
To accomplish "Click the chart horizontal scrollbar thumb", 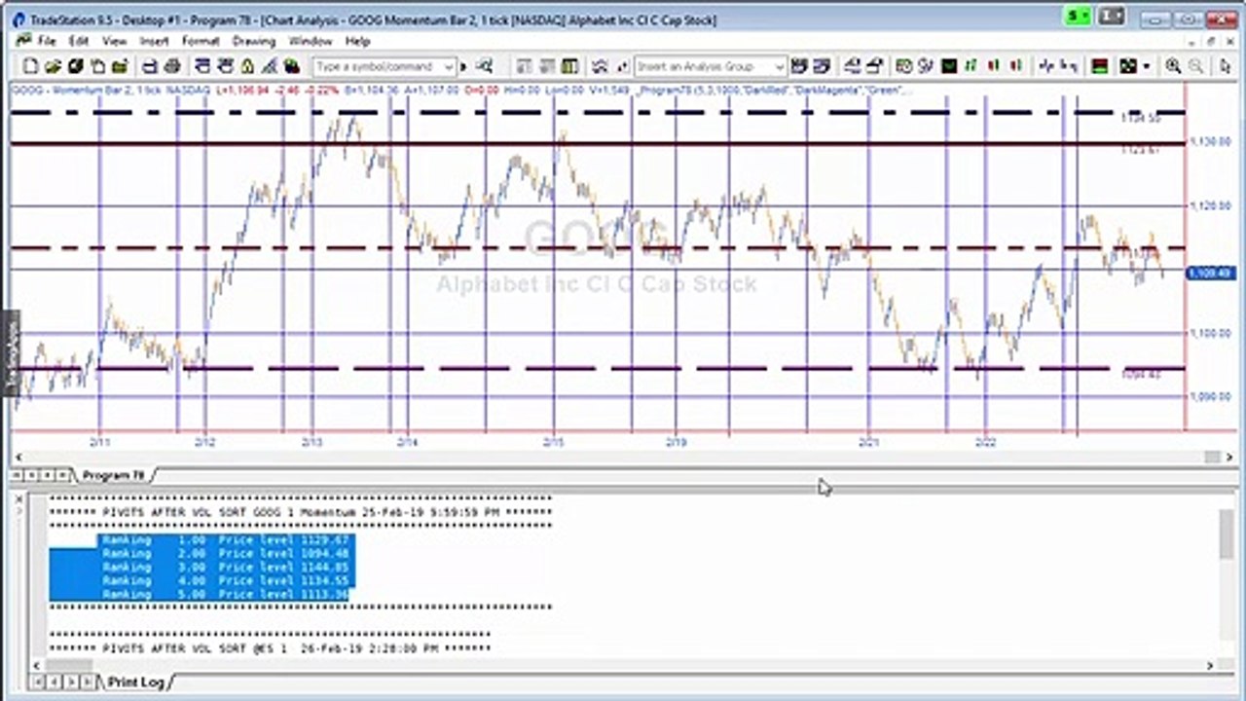I will 1212,458.
